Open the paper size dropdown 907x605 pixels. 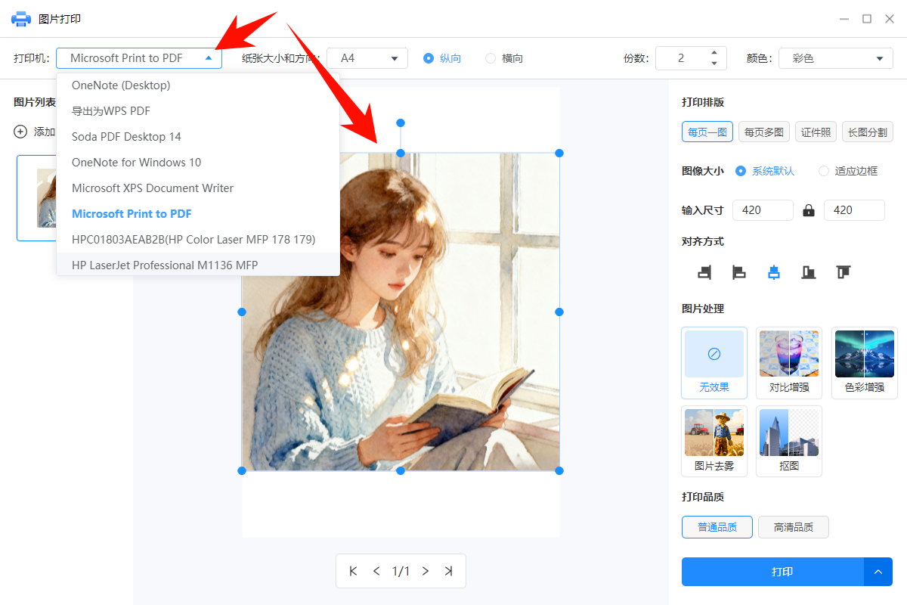point(367,57)
